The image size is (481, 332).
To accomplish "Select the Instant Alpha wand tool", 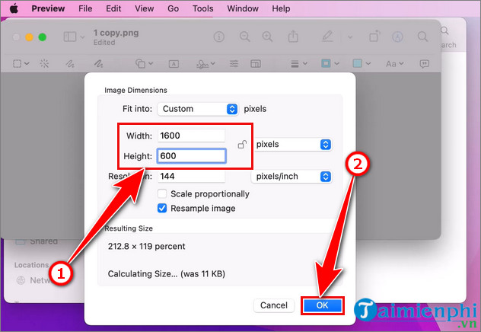I will pyautogui.click(x=44, y=63).
